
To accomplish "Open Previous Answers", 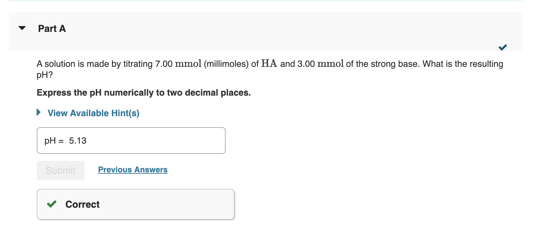I will tap(133, 169).
